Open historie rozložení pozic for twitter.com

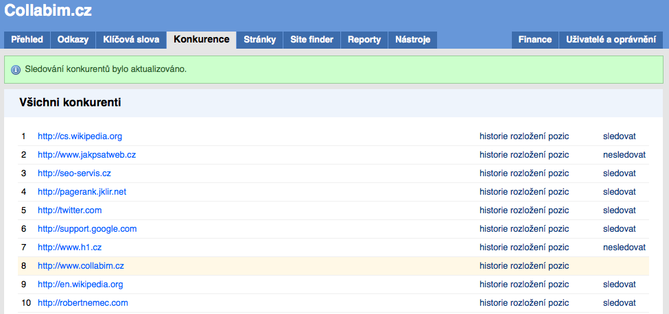coord(524,210)
